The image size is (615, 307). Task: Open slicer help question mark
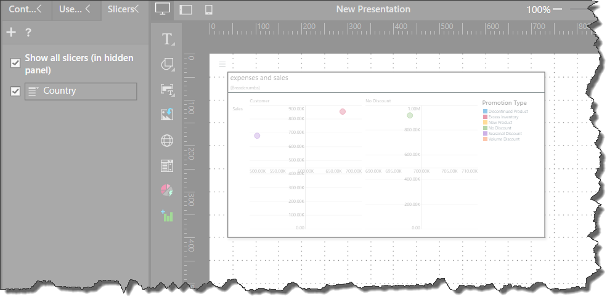pyautogui.click(x=28, y=33)
